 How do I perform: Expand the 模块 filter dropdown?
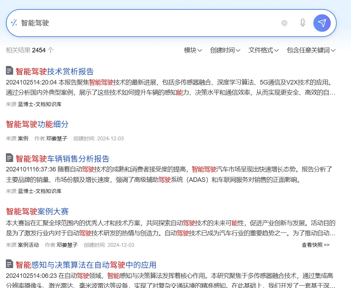pos(192,50)
